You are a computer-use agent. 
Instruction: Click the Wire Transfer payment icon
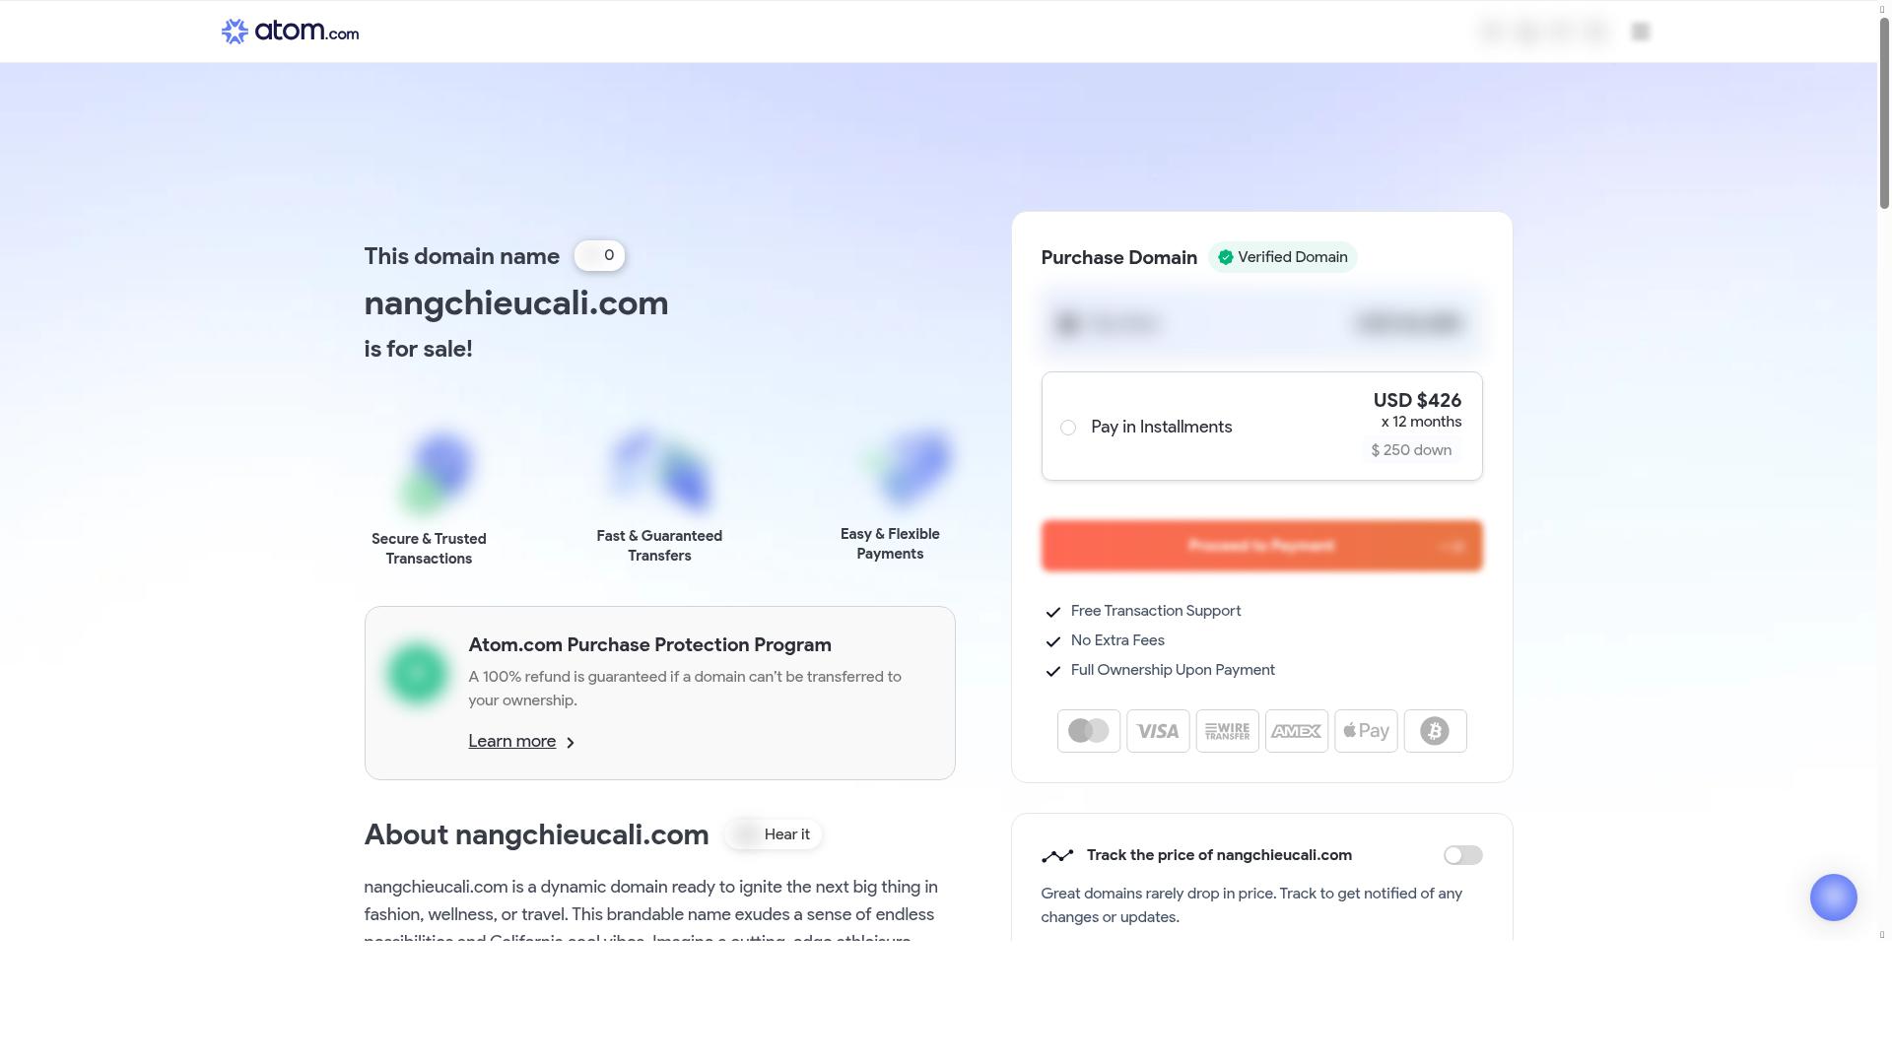tap(1227, 731)
